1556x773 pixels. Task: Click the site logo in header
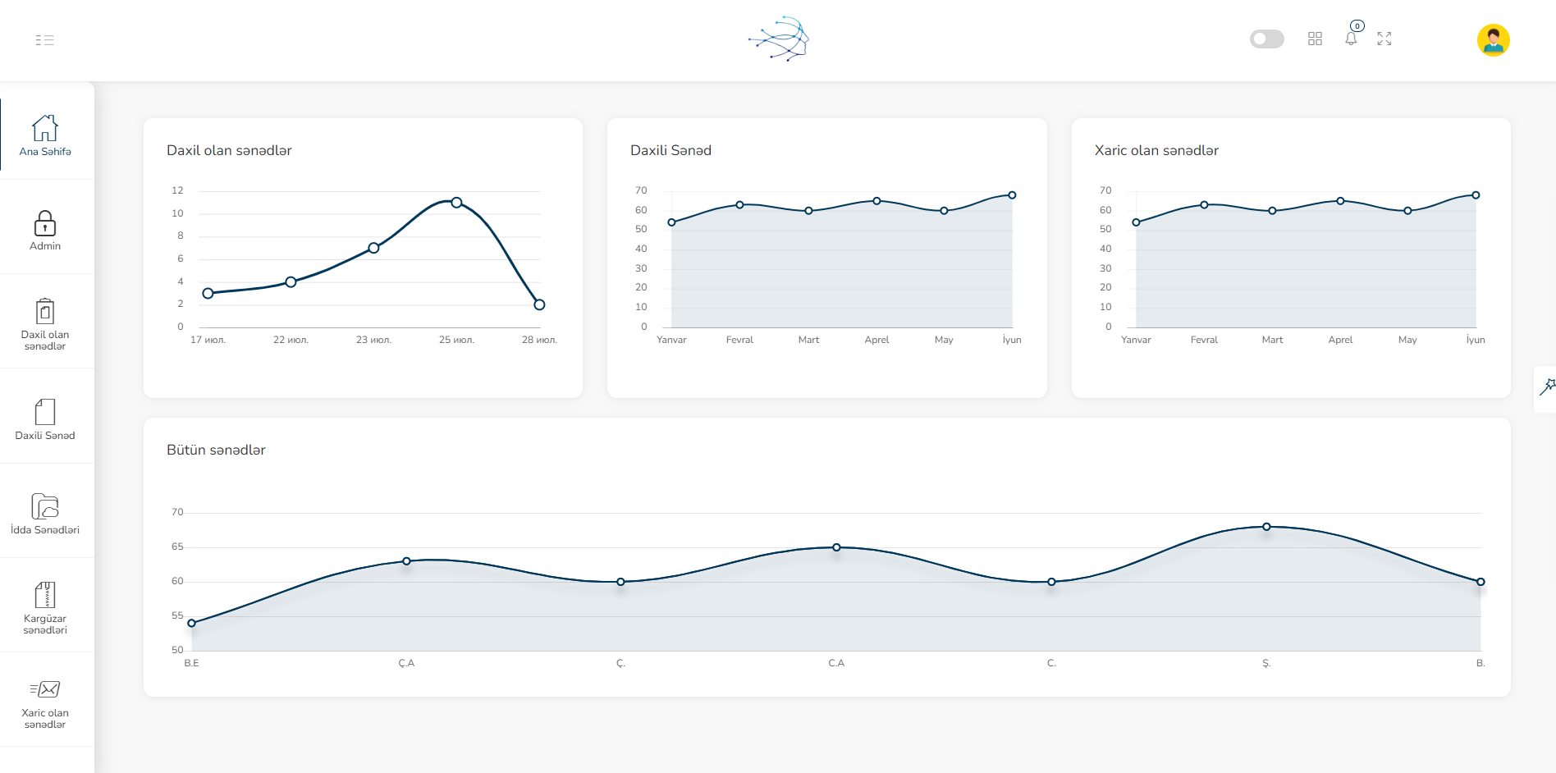pos(778,39)
